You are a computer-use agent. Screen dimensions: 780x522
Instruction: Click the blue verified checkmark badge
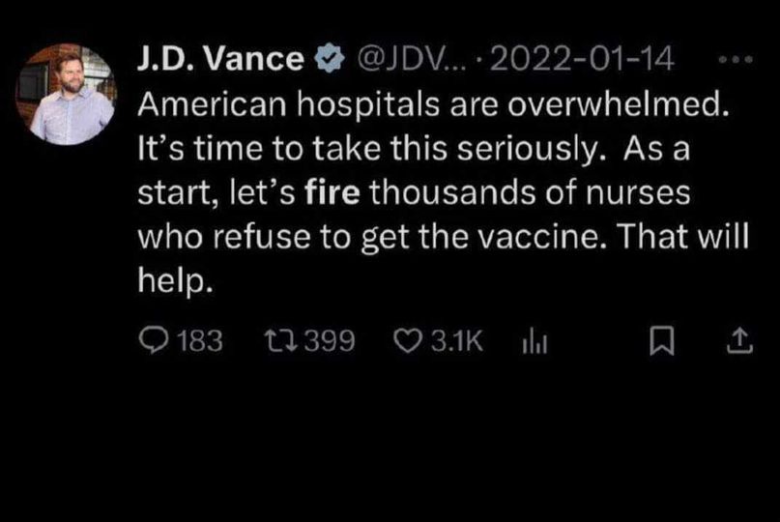click(330, 60)
